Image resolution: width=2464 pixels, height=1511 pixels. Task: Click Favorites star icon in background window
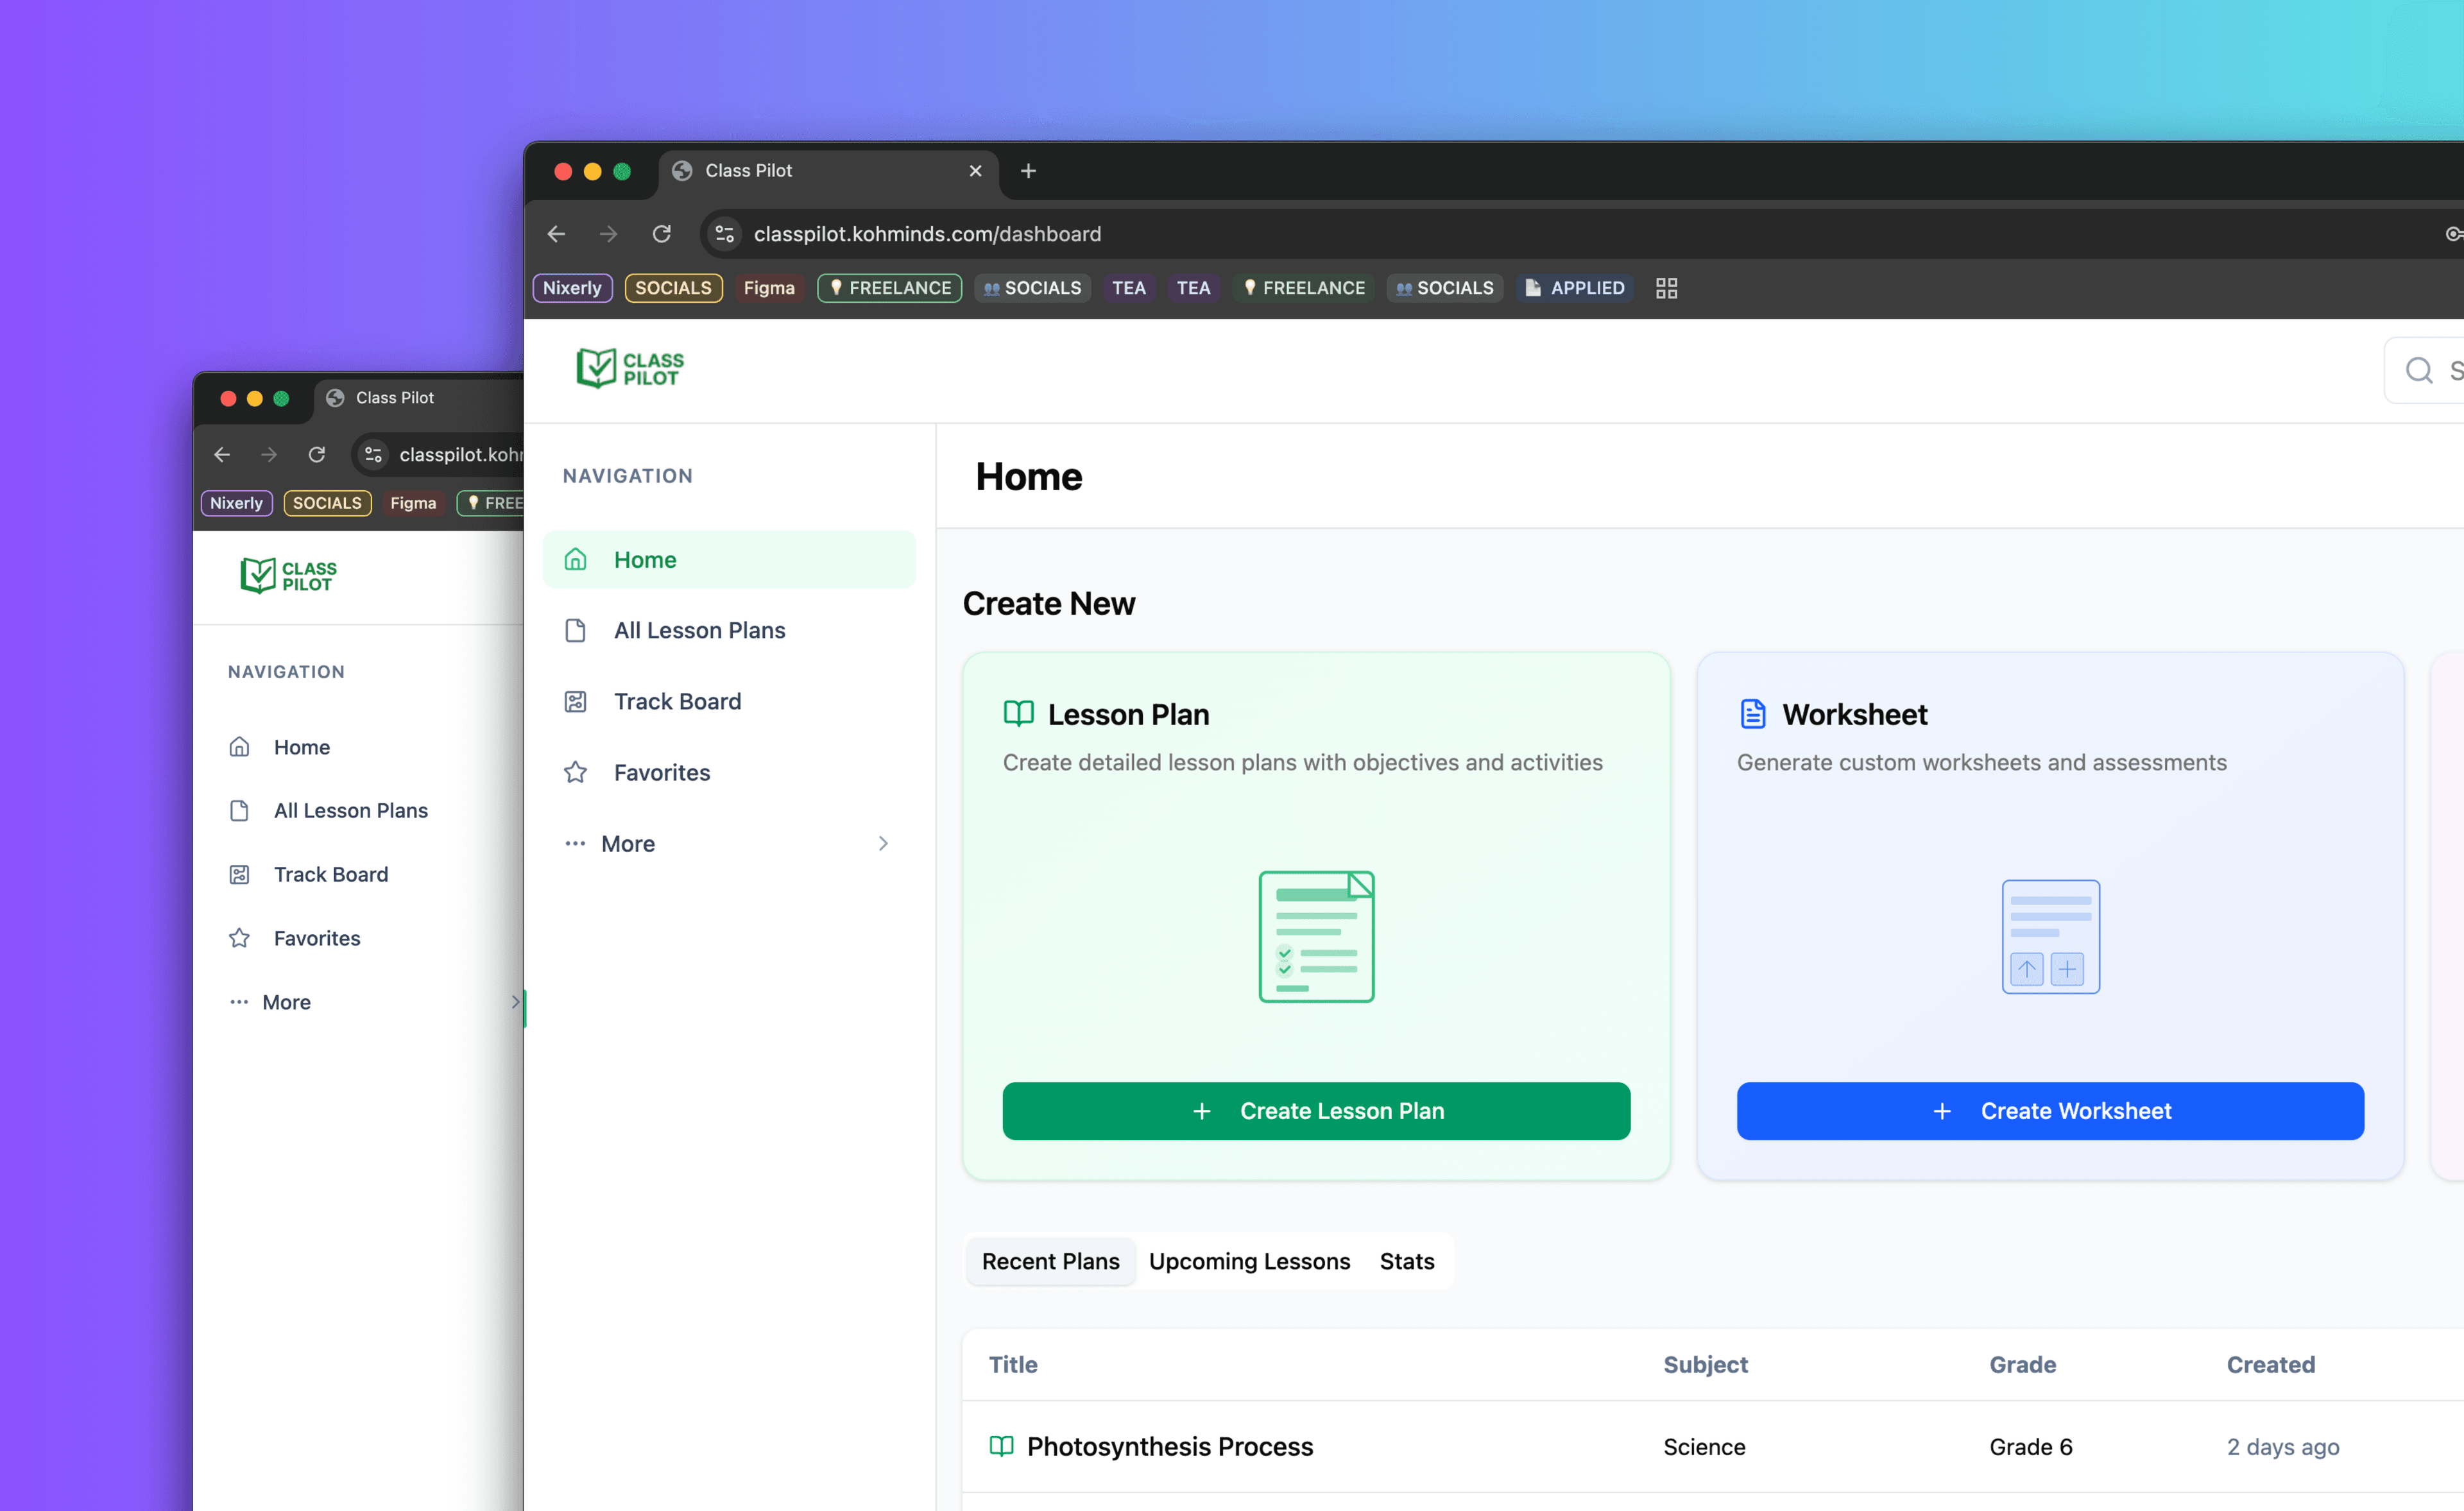click(x=239, y=939)
